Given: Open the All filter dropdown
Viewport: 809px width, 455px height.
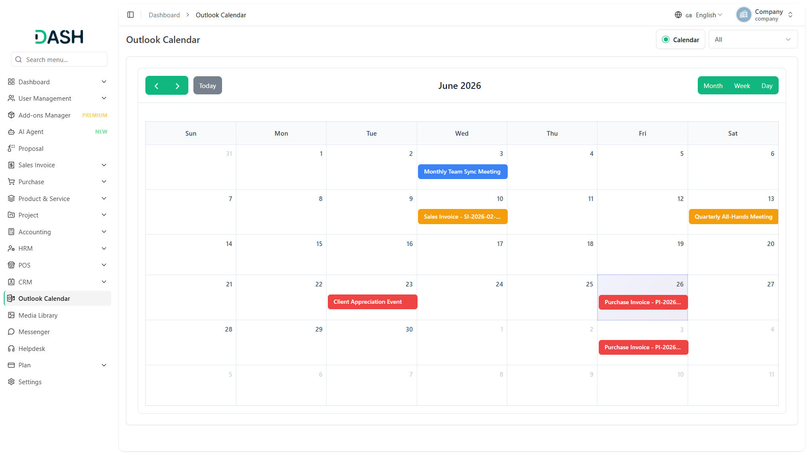Looking at the screenshot, I should pos(753,40).
